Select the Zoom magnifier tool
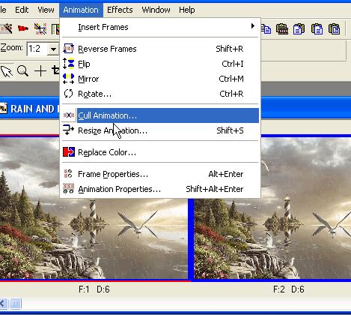 coord(22,71)
